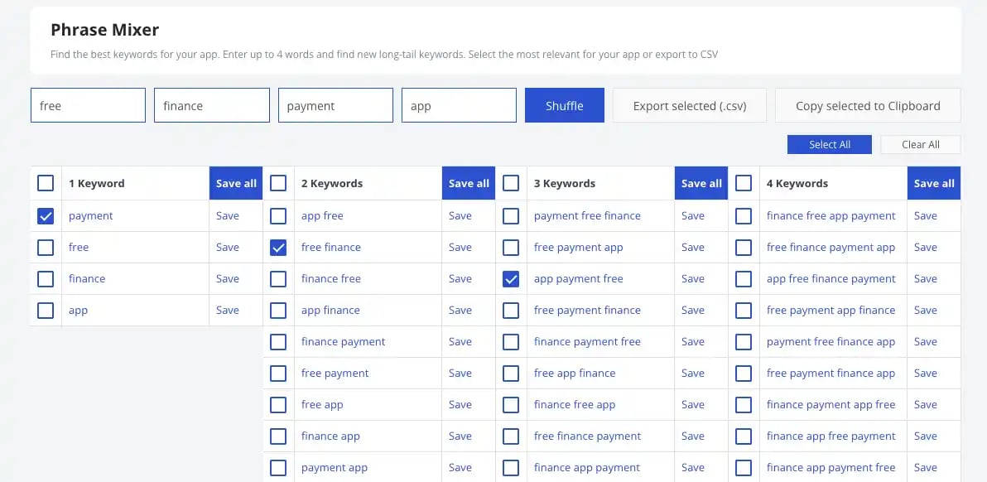The image size is (987, 482).
Task: Uncheck the 'payment' keyword checkbox
Action: 46,216
